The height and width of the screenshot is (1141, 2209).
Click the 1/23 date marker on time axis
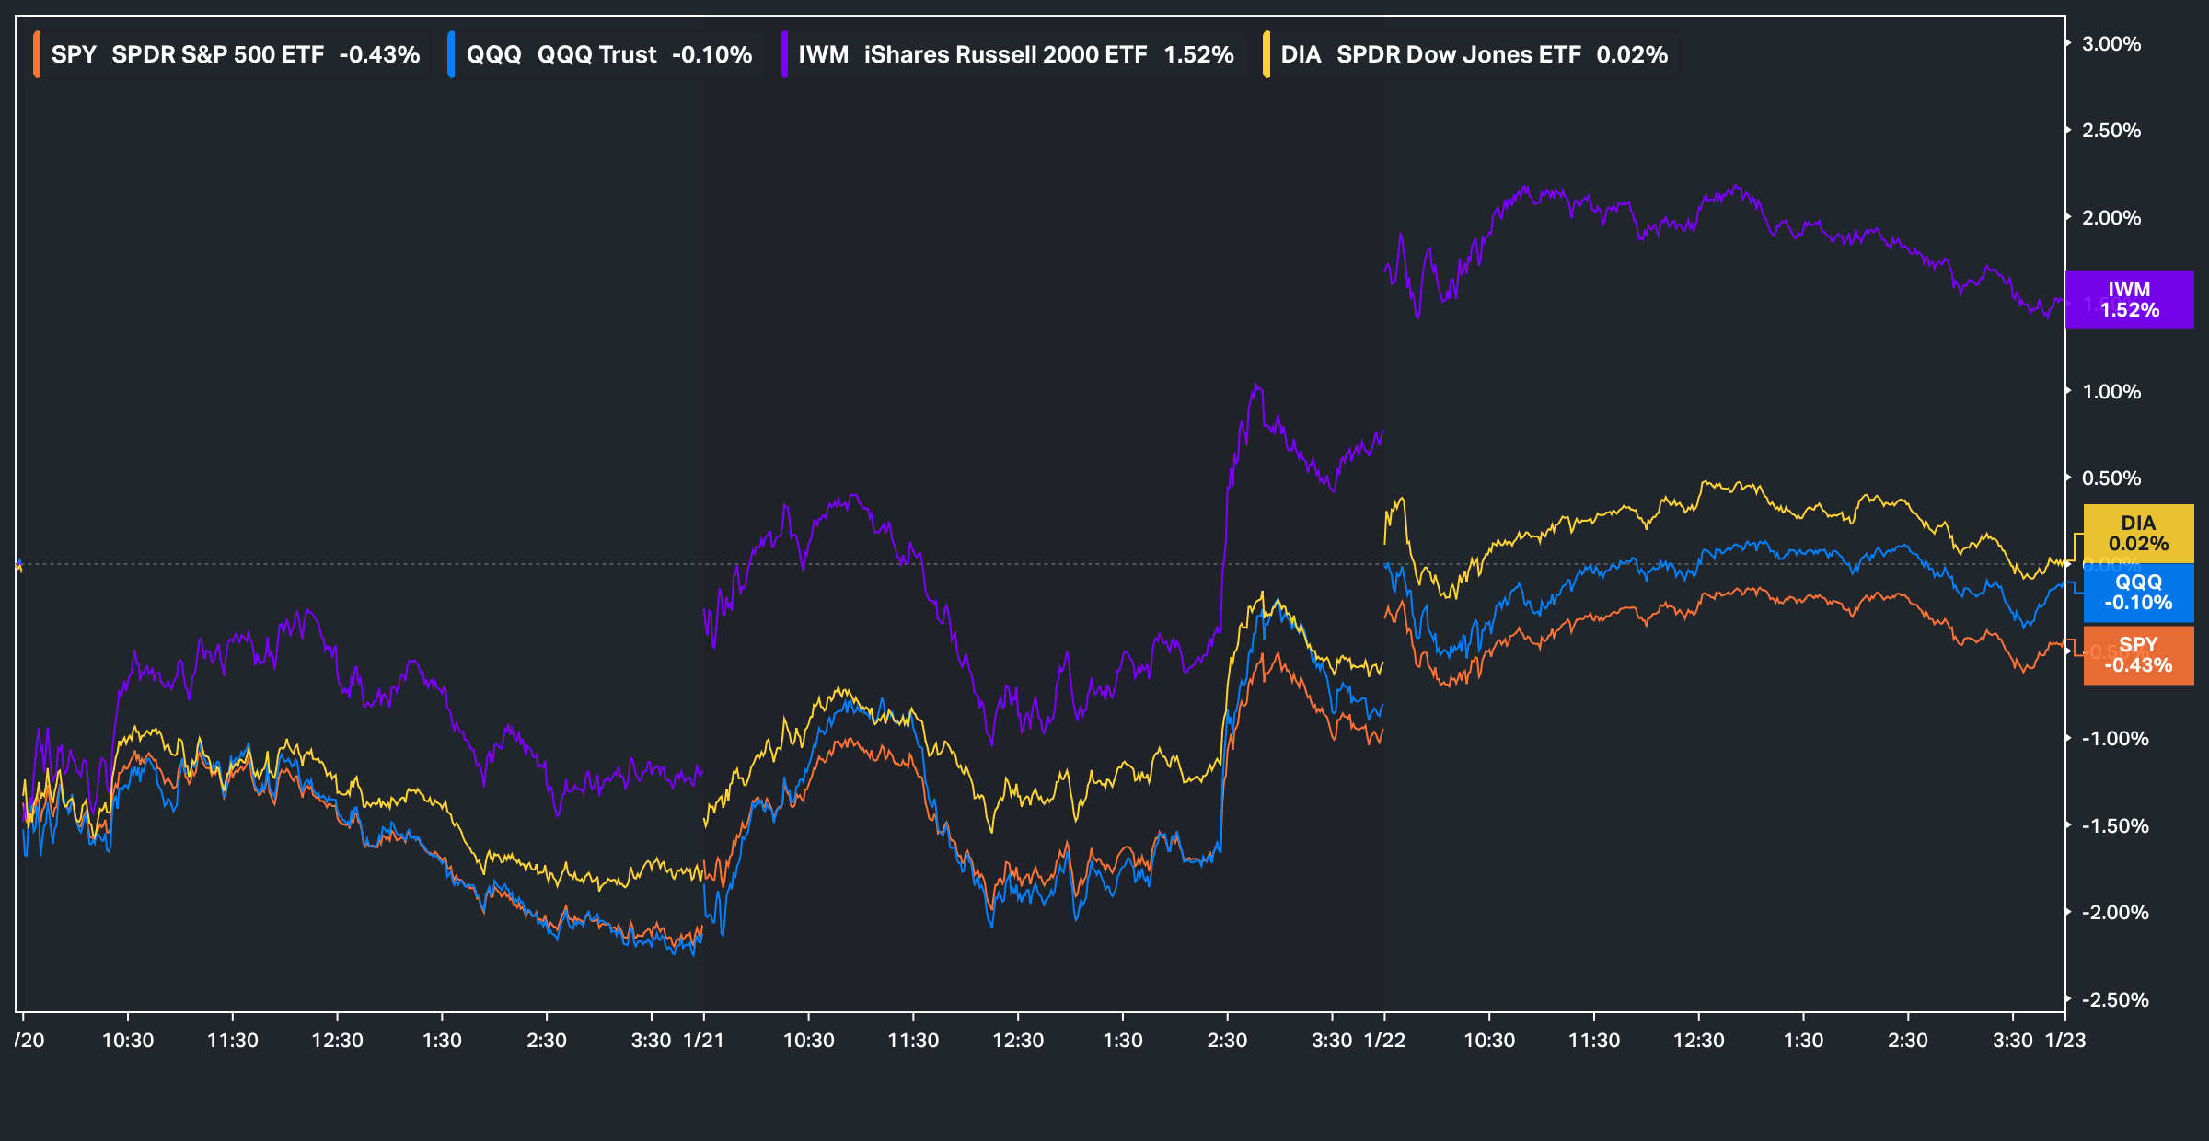coord(2064,1040)
